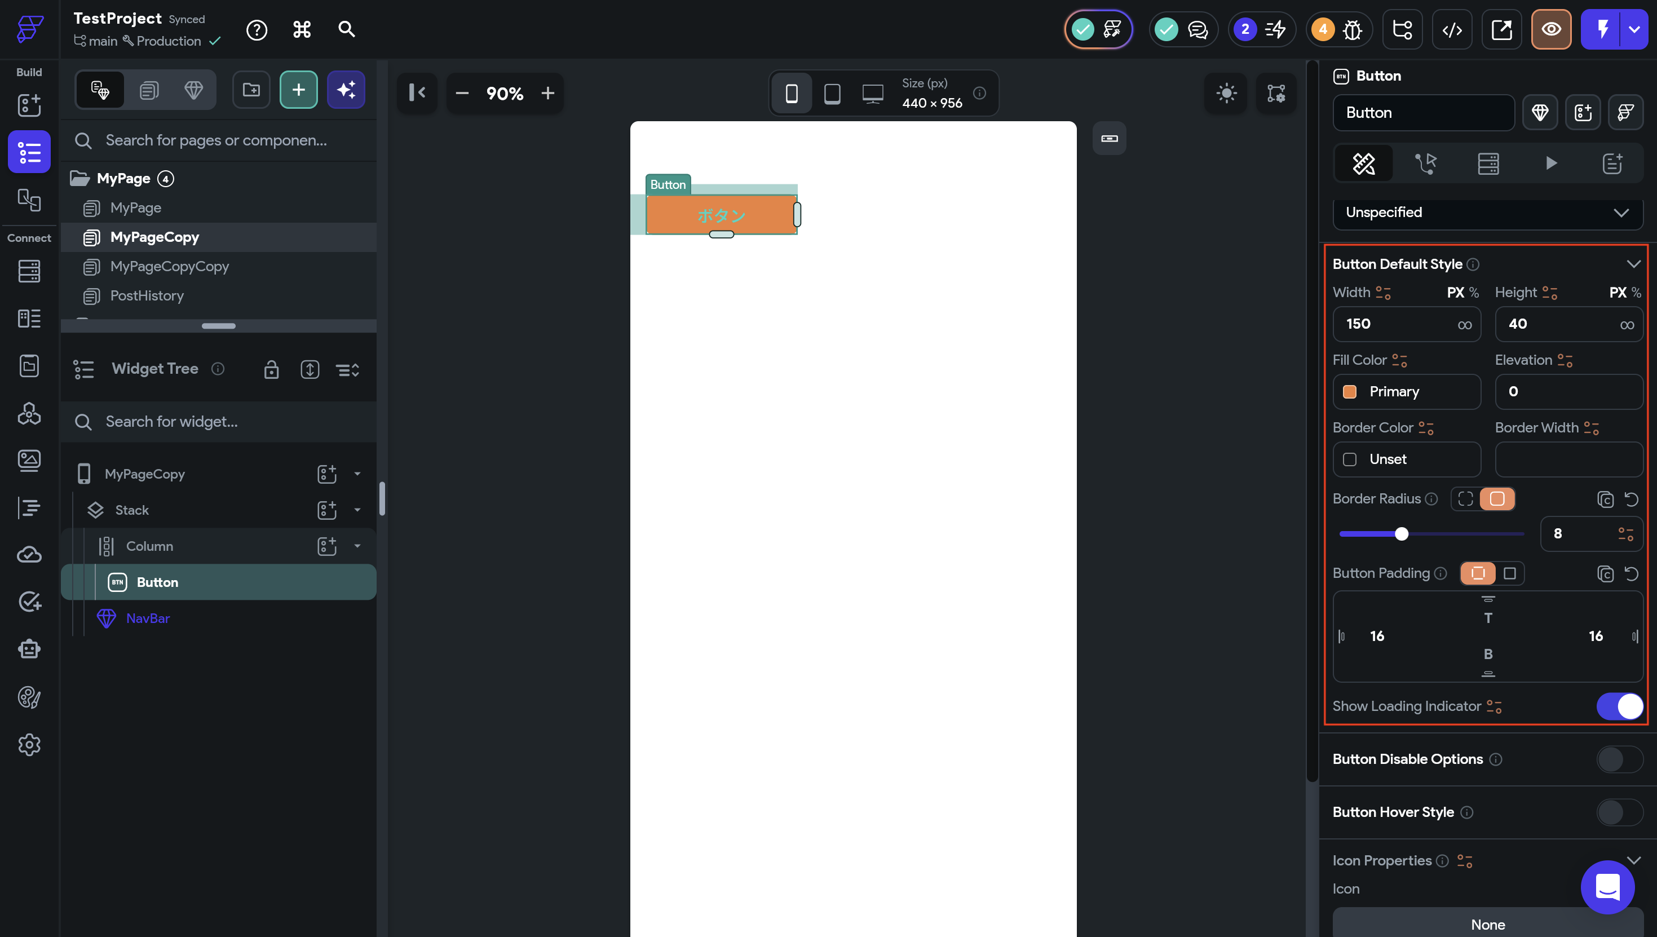Open the developer code view icon
1657x937 pixels.
pyautogui.click(x=1452, y=30)
